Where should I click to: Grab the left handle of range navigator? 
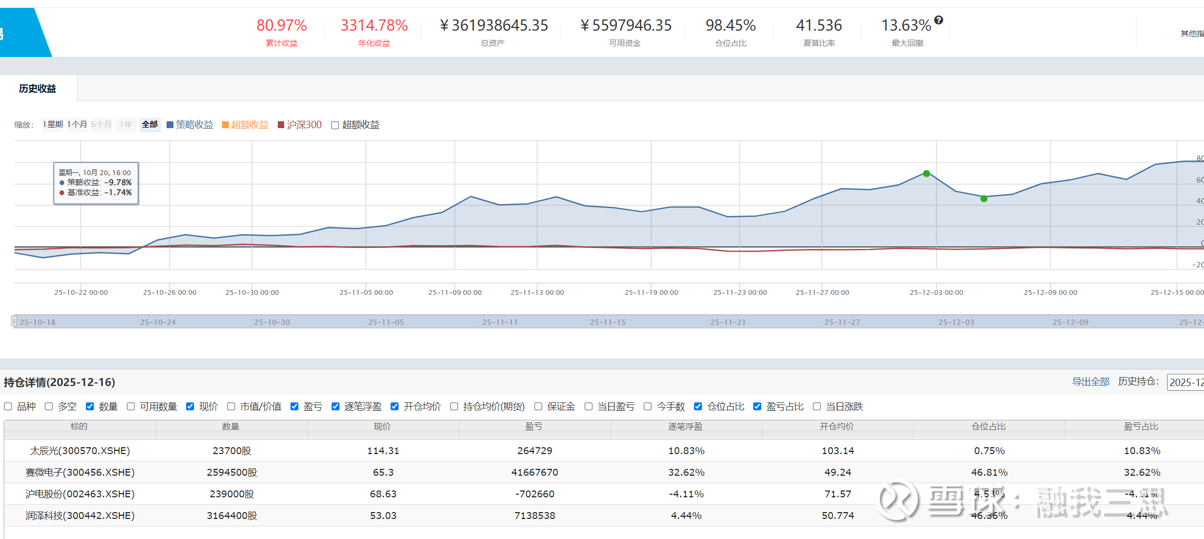tap(14, 321)
